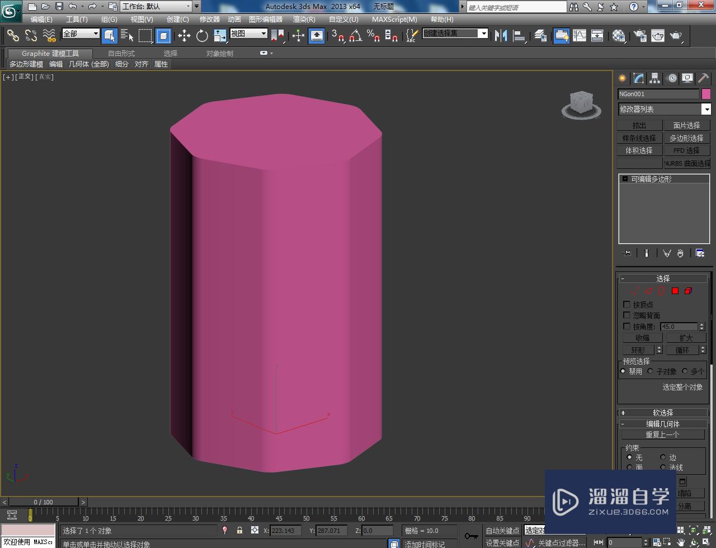Screen dimensions: 716x548
Task: Open the 全部 selection filter dropdown
Action: pyautogui.click(x=81, y=34)
